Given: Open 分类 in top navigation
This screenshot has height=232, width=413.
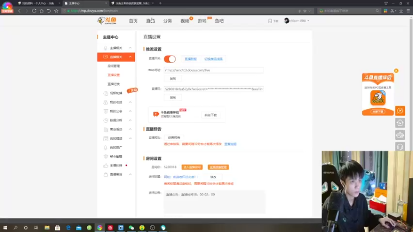Looking at the screenshot, I should (167, 21).
